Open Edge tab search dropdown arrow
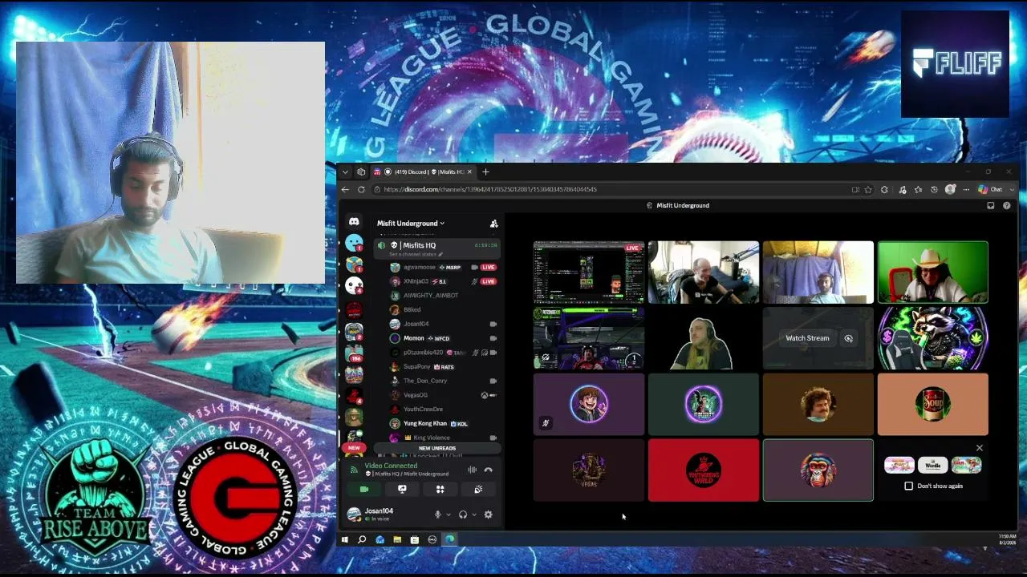This screenshot has width=1027, height=577. [x=345, y=171]
